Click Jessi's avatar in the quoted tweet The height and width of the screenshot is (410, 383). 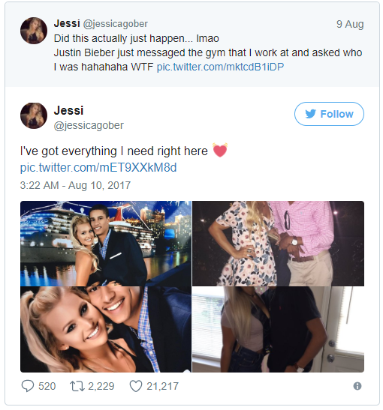click(34, 31)
